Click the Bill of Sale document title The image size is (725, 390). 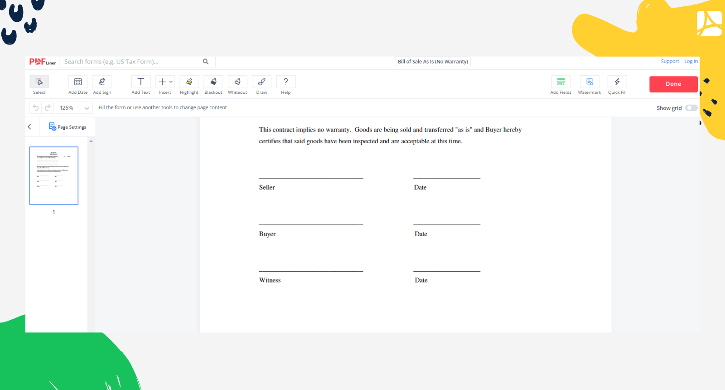(x=433, y=62)
